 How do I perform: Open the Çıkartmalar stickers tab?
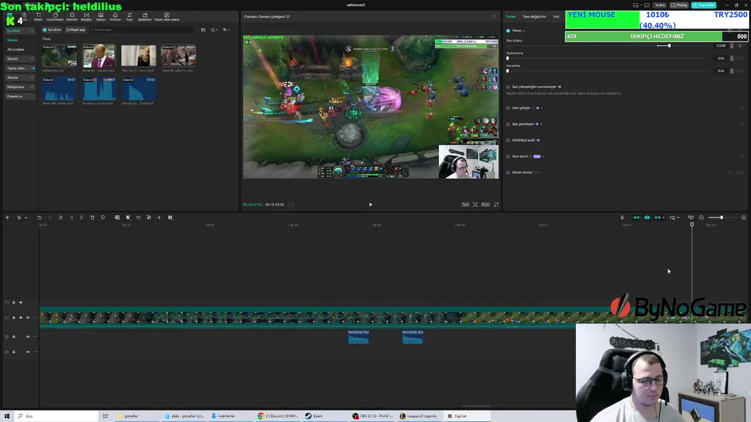pyautogui.click(x=55, y=16)
